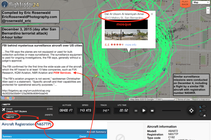Click the playback timeline progress bar
The image size is (211, 140).
tap(171, 111)
